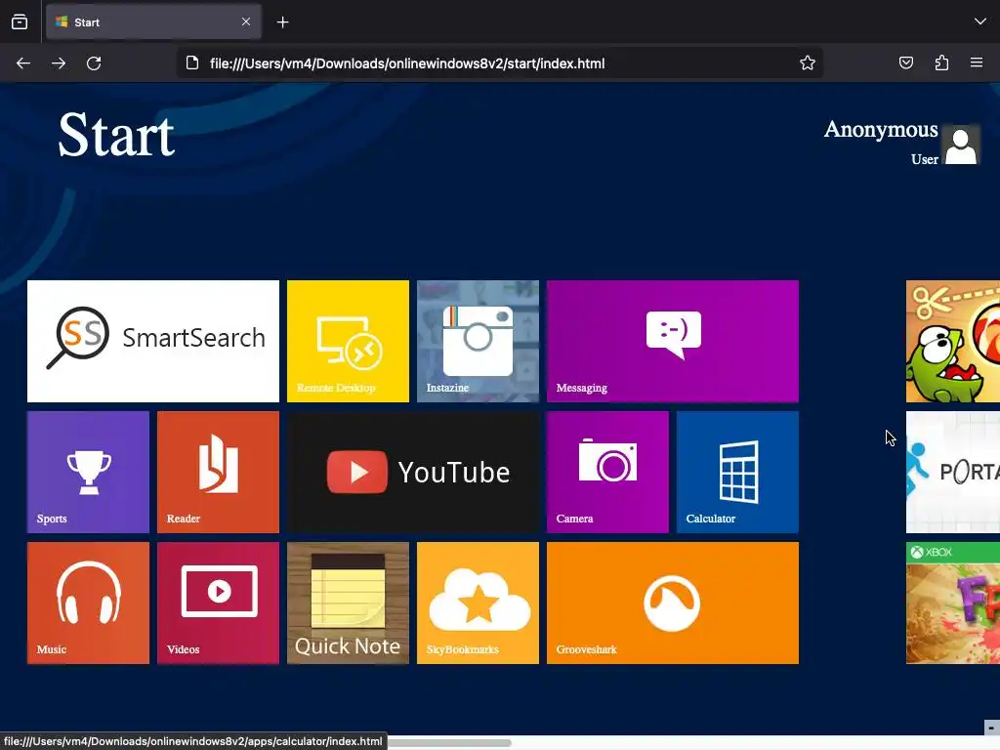The height and width of the screenshot is (750, 1000).
Task: Open the Messaging tile
Action: pyautogui.click(x=673, y=341)
